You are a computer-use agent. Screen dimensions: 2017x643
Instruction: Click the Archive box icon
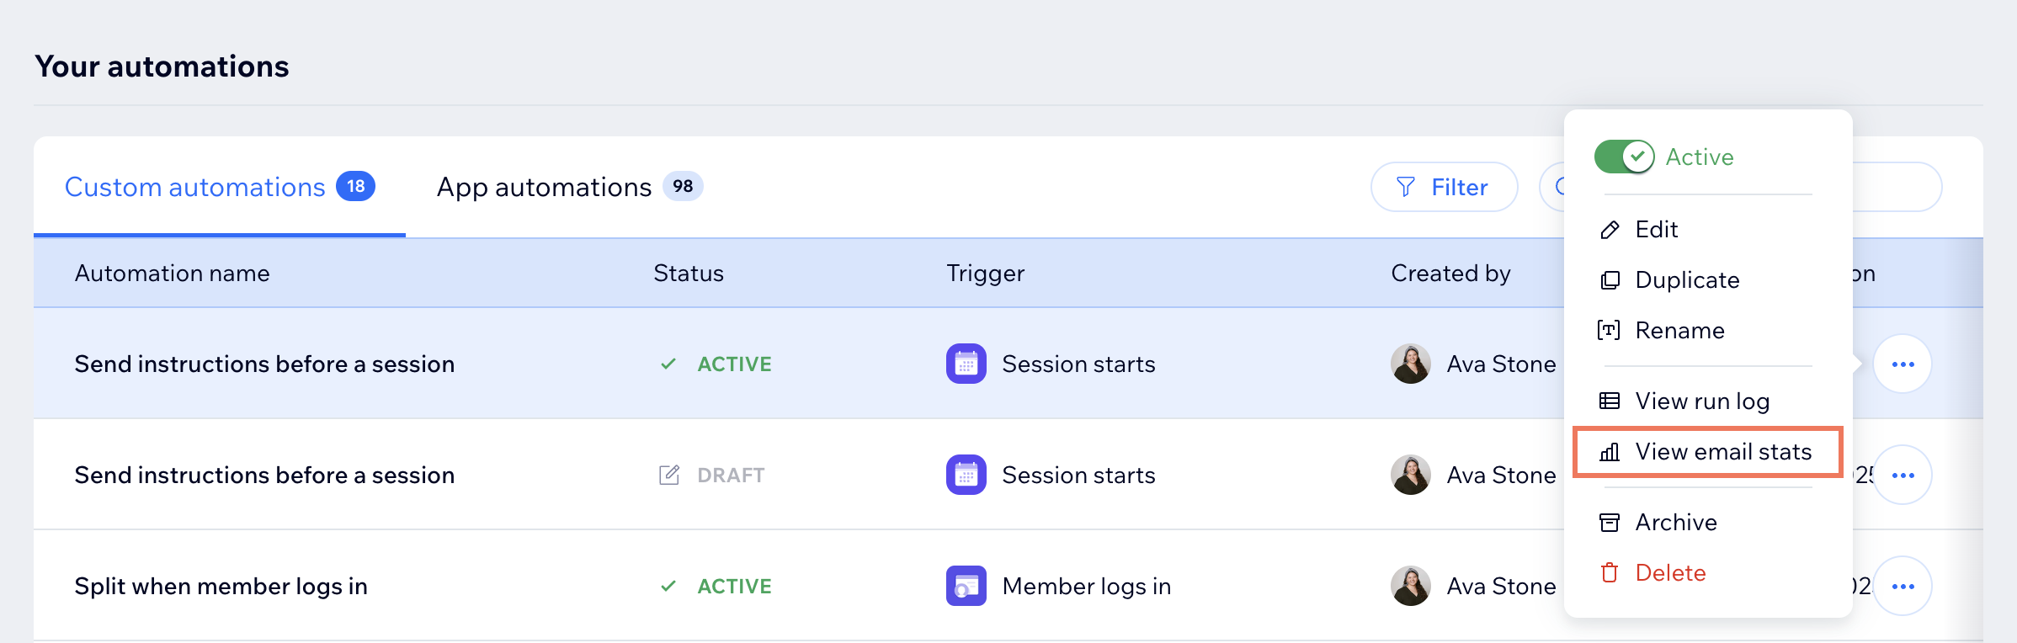point(1609,523)
